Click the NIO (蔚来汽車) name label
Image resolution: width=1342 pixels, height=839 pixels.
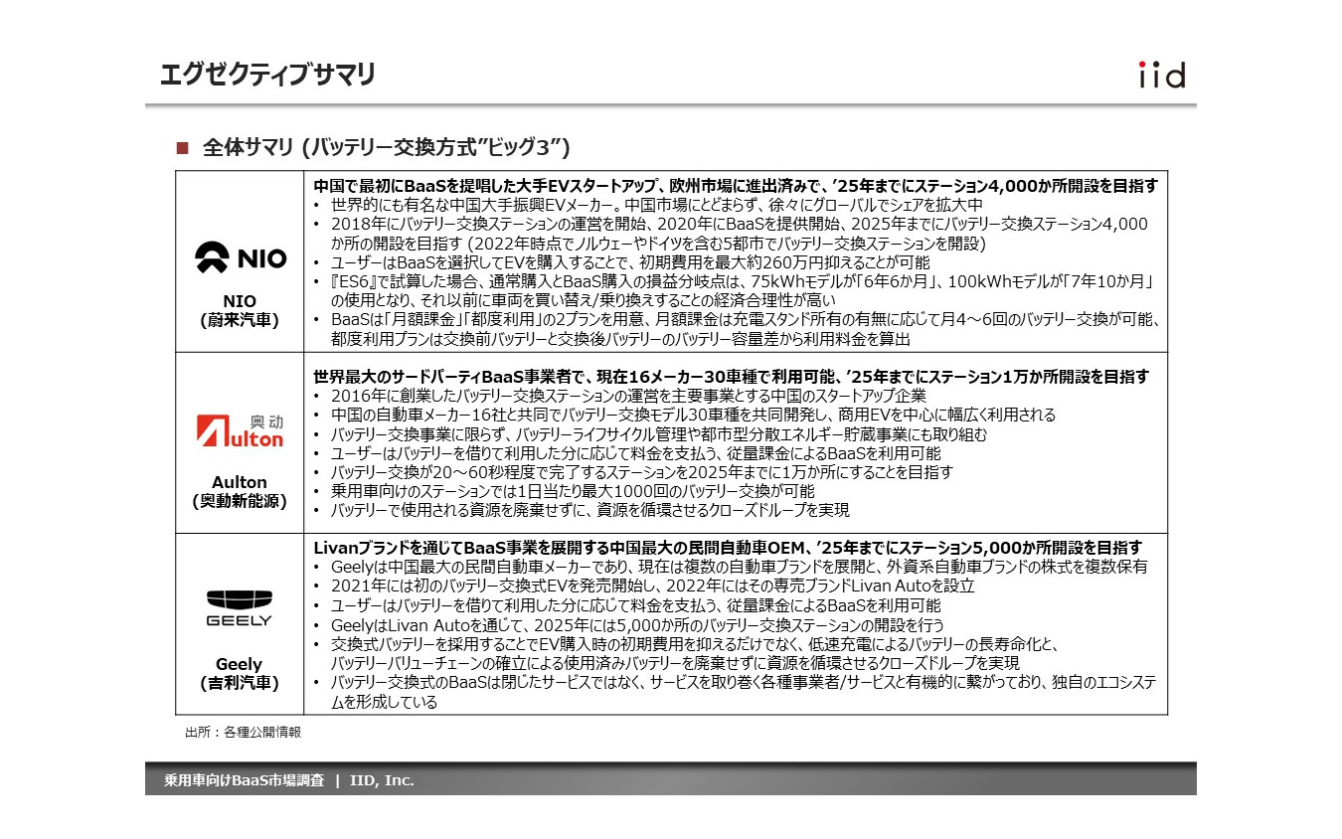pos(240,310)
